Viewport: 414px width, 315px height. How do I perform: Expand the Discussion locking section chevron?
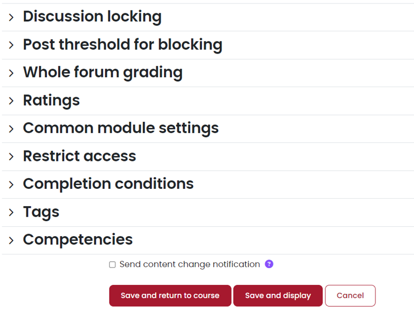point(11,17)
